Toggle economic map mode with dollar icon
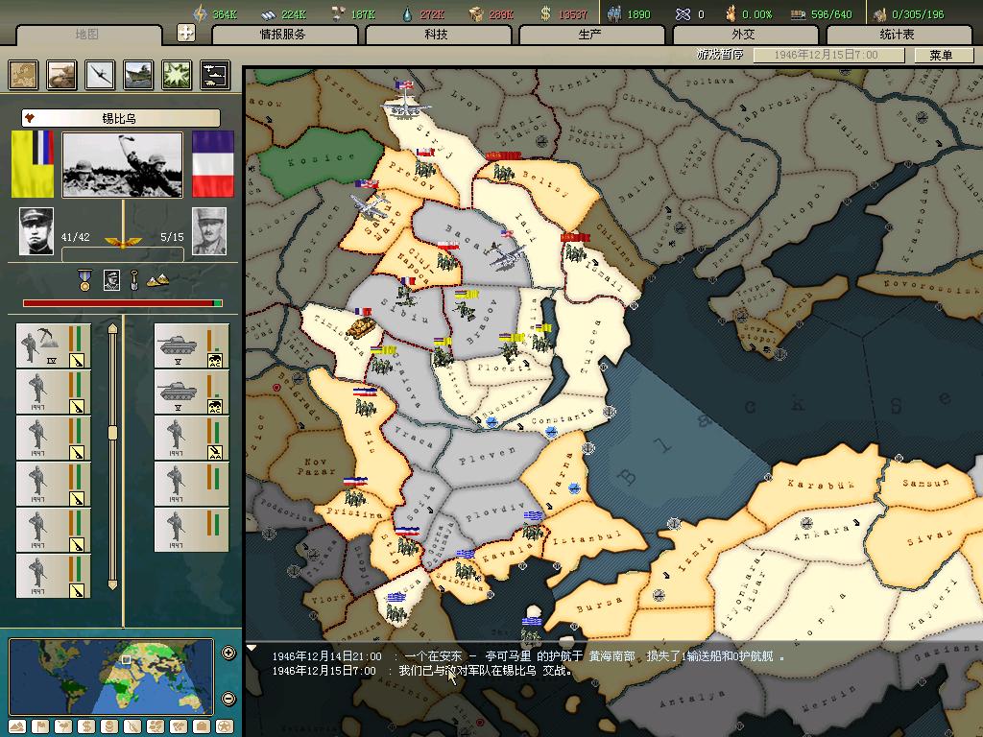 coord(85,726)
